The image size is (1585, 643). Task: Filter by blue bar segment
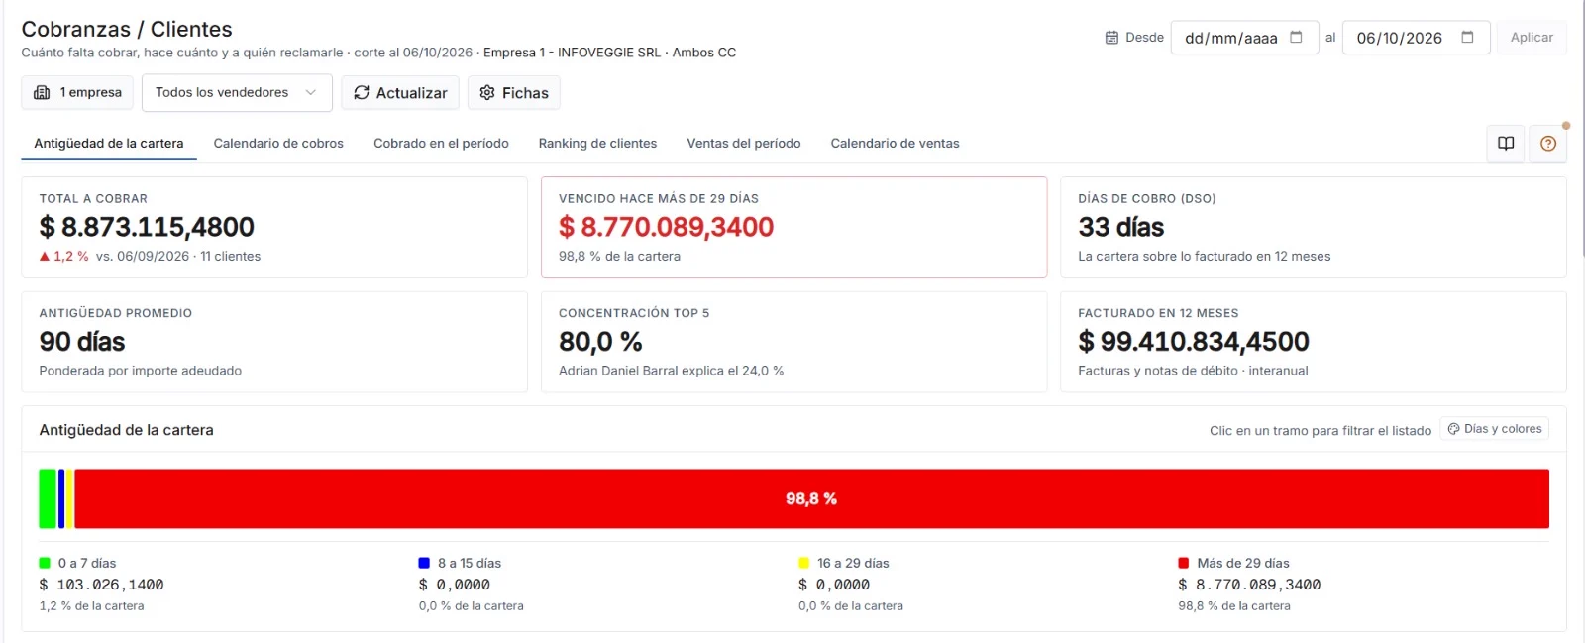[61, 498]
